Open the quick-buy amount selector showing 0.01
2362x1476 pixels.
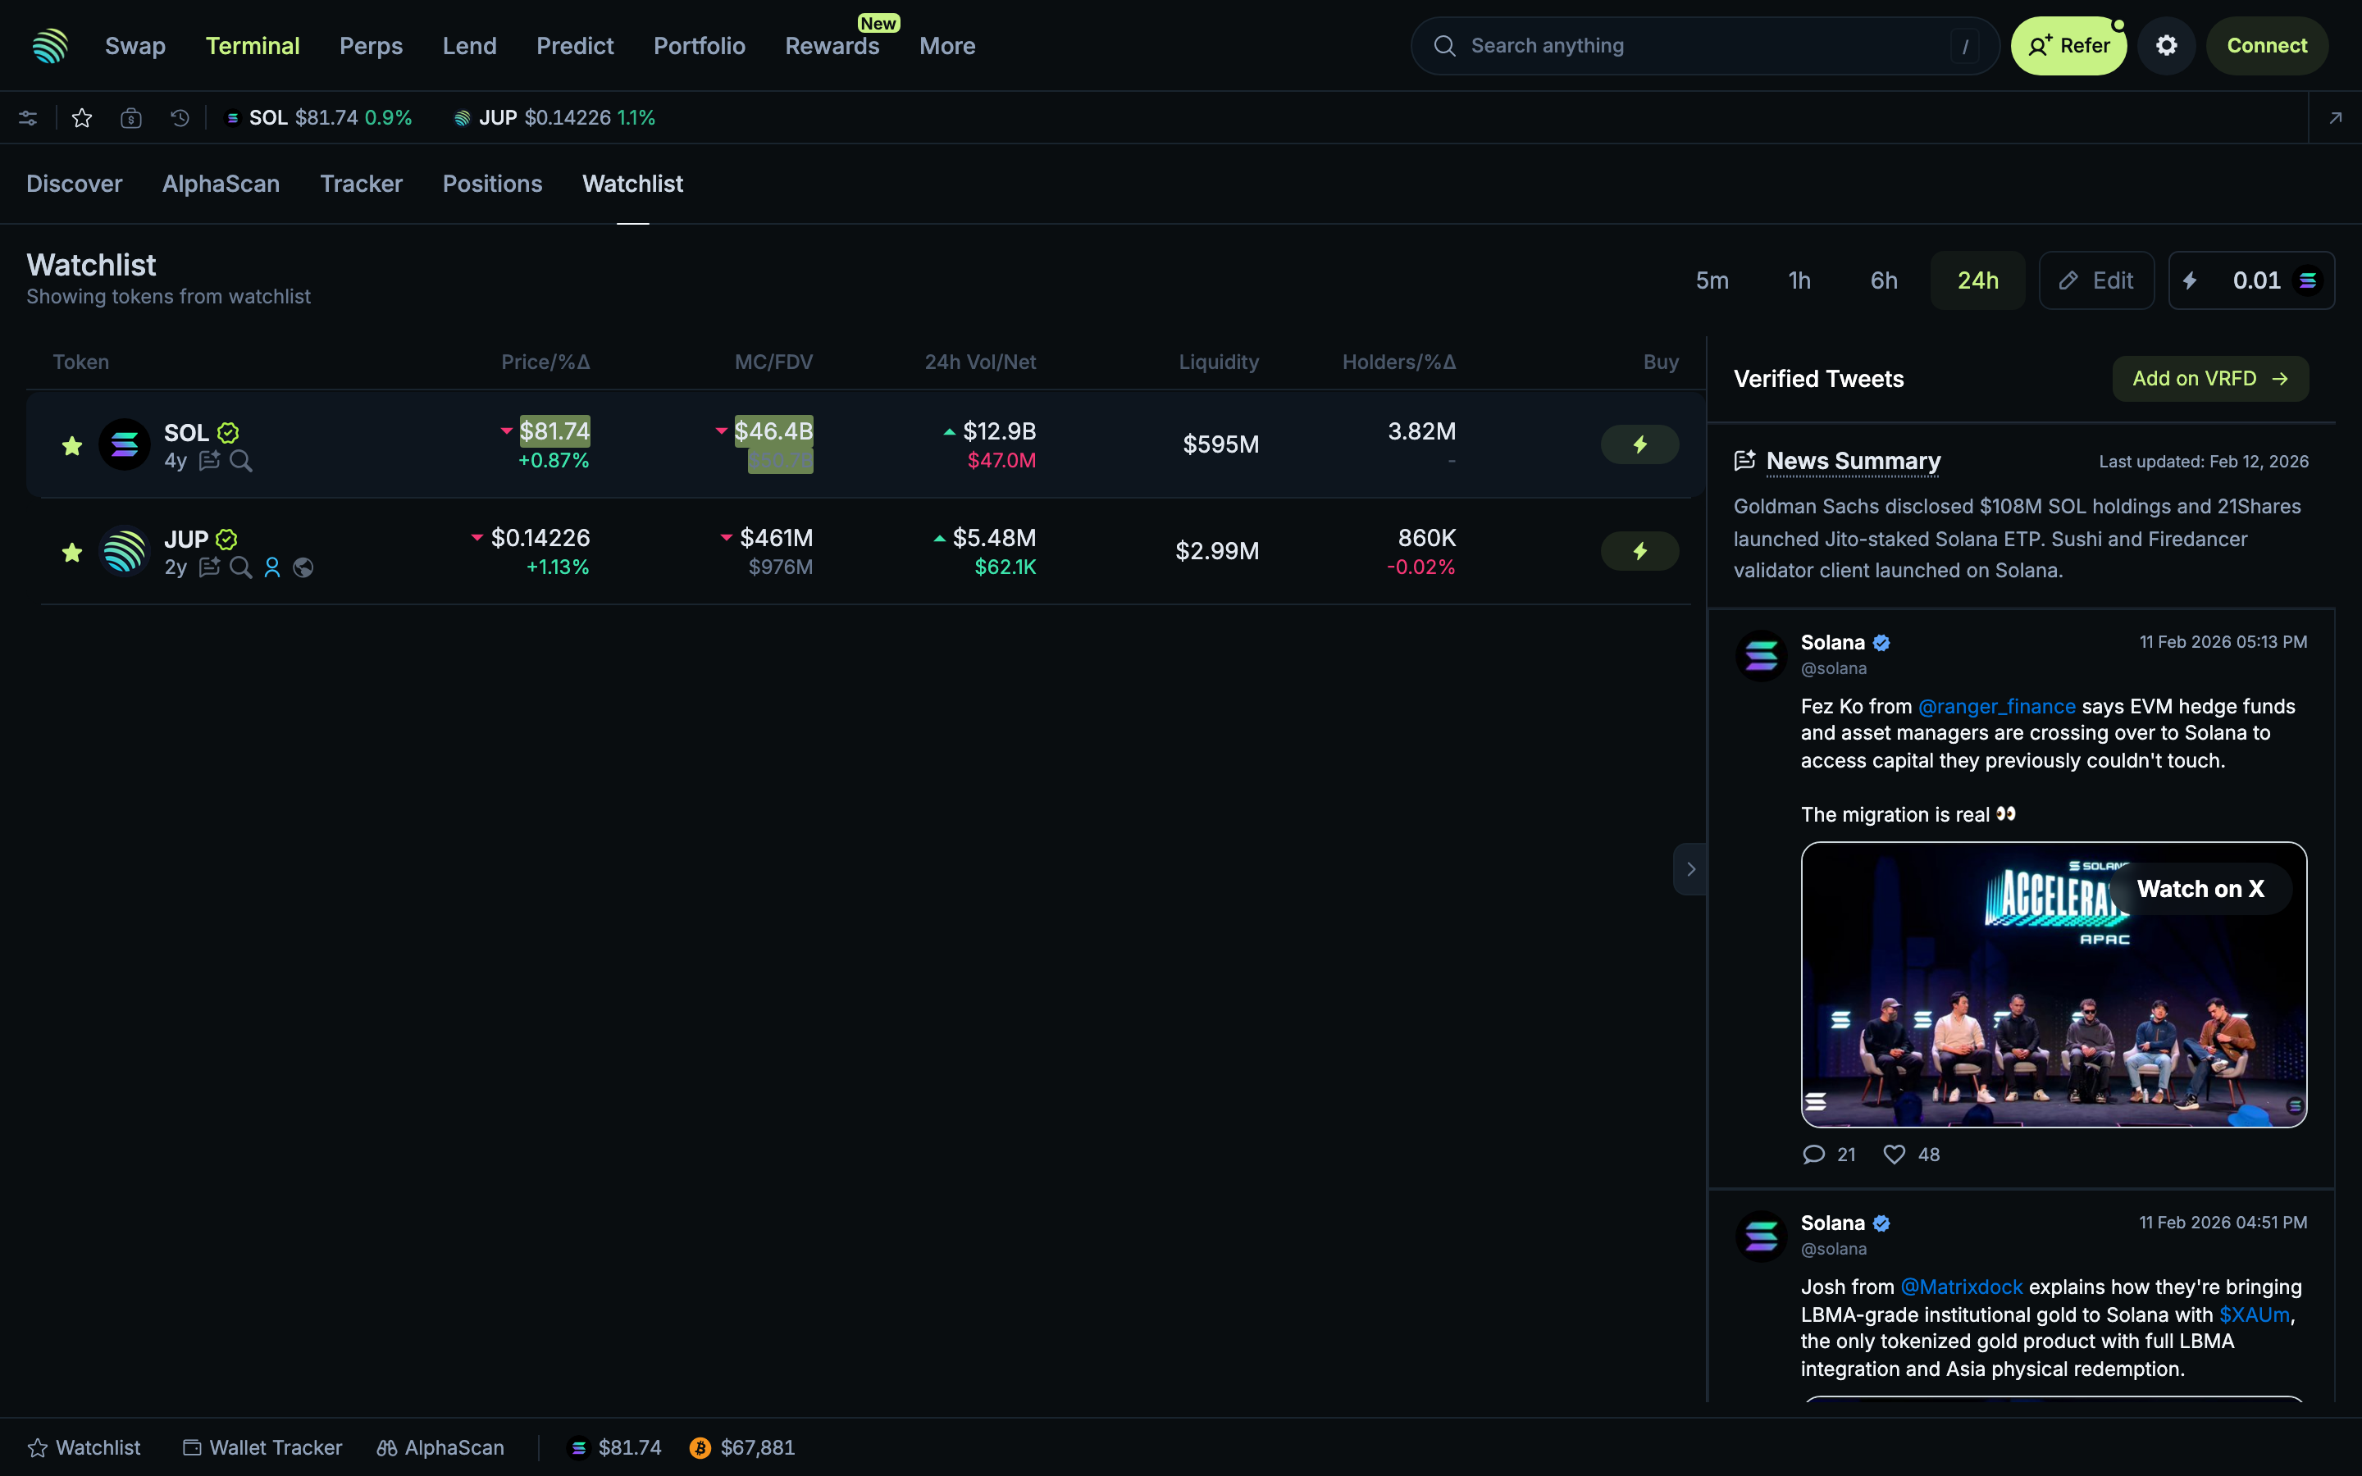click(2250, 280)
